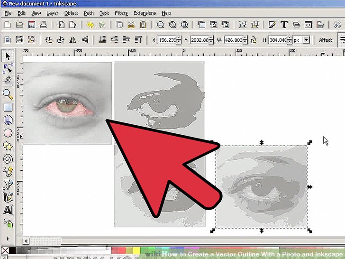
Task: Select the upper traced eye image
Action: click(x=160, y=102)
